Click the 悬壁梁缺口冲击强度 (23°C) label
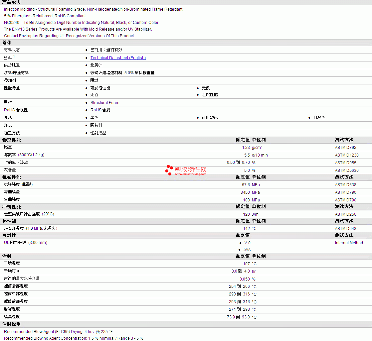372x341 pixels. tap(29, 214)
